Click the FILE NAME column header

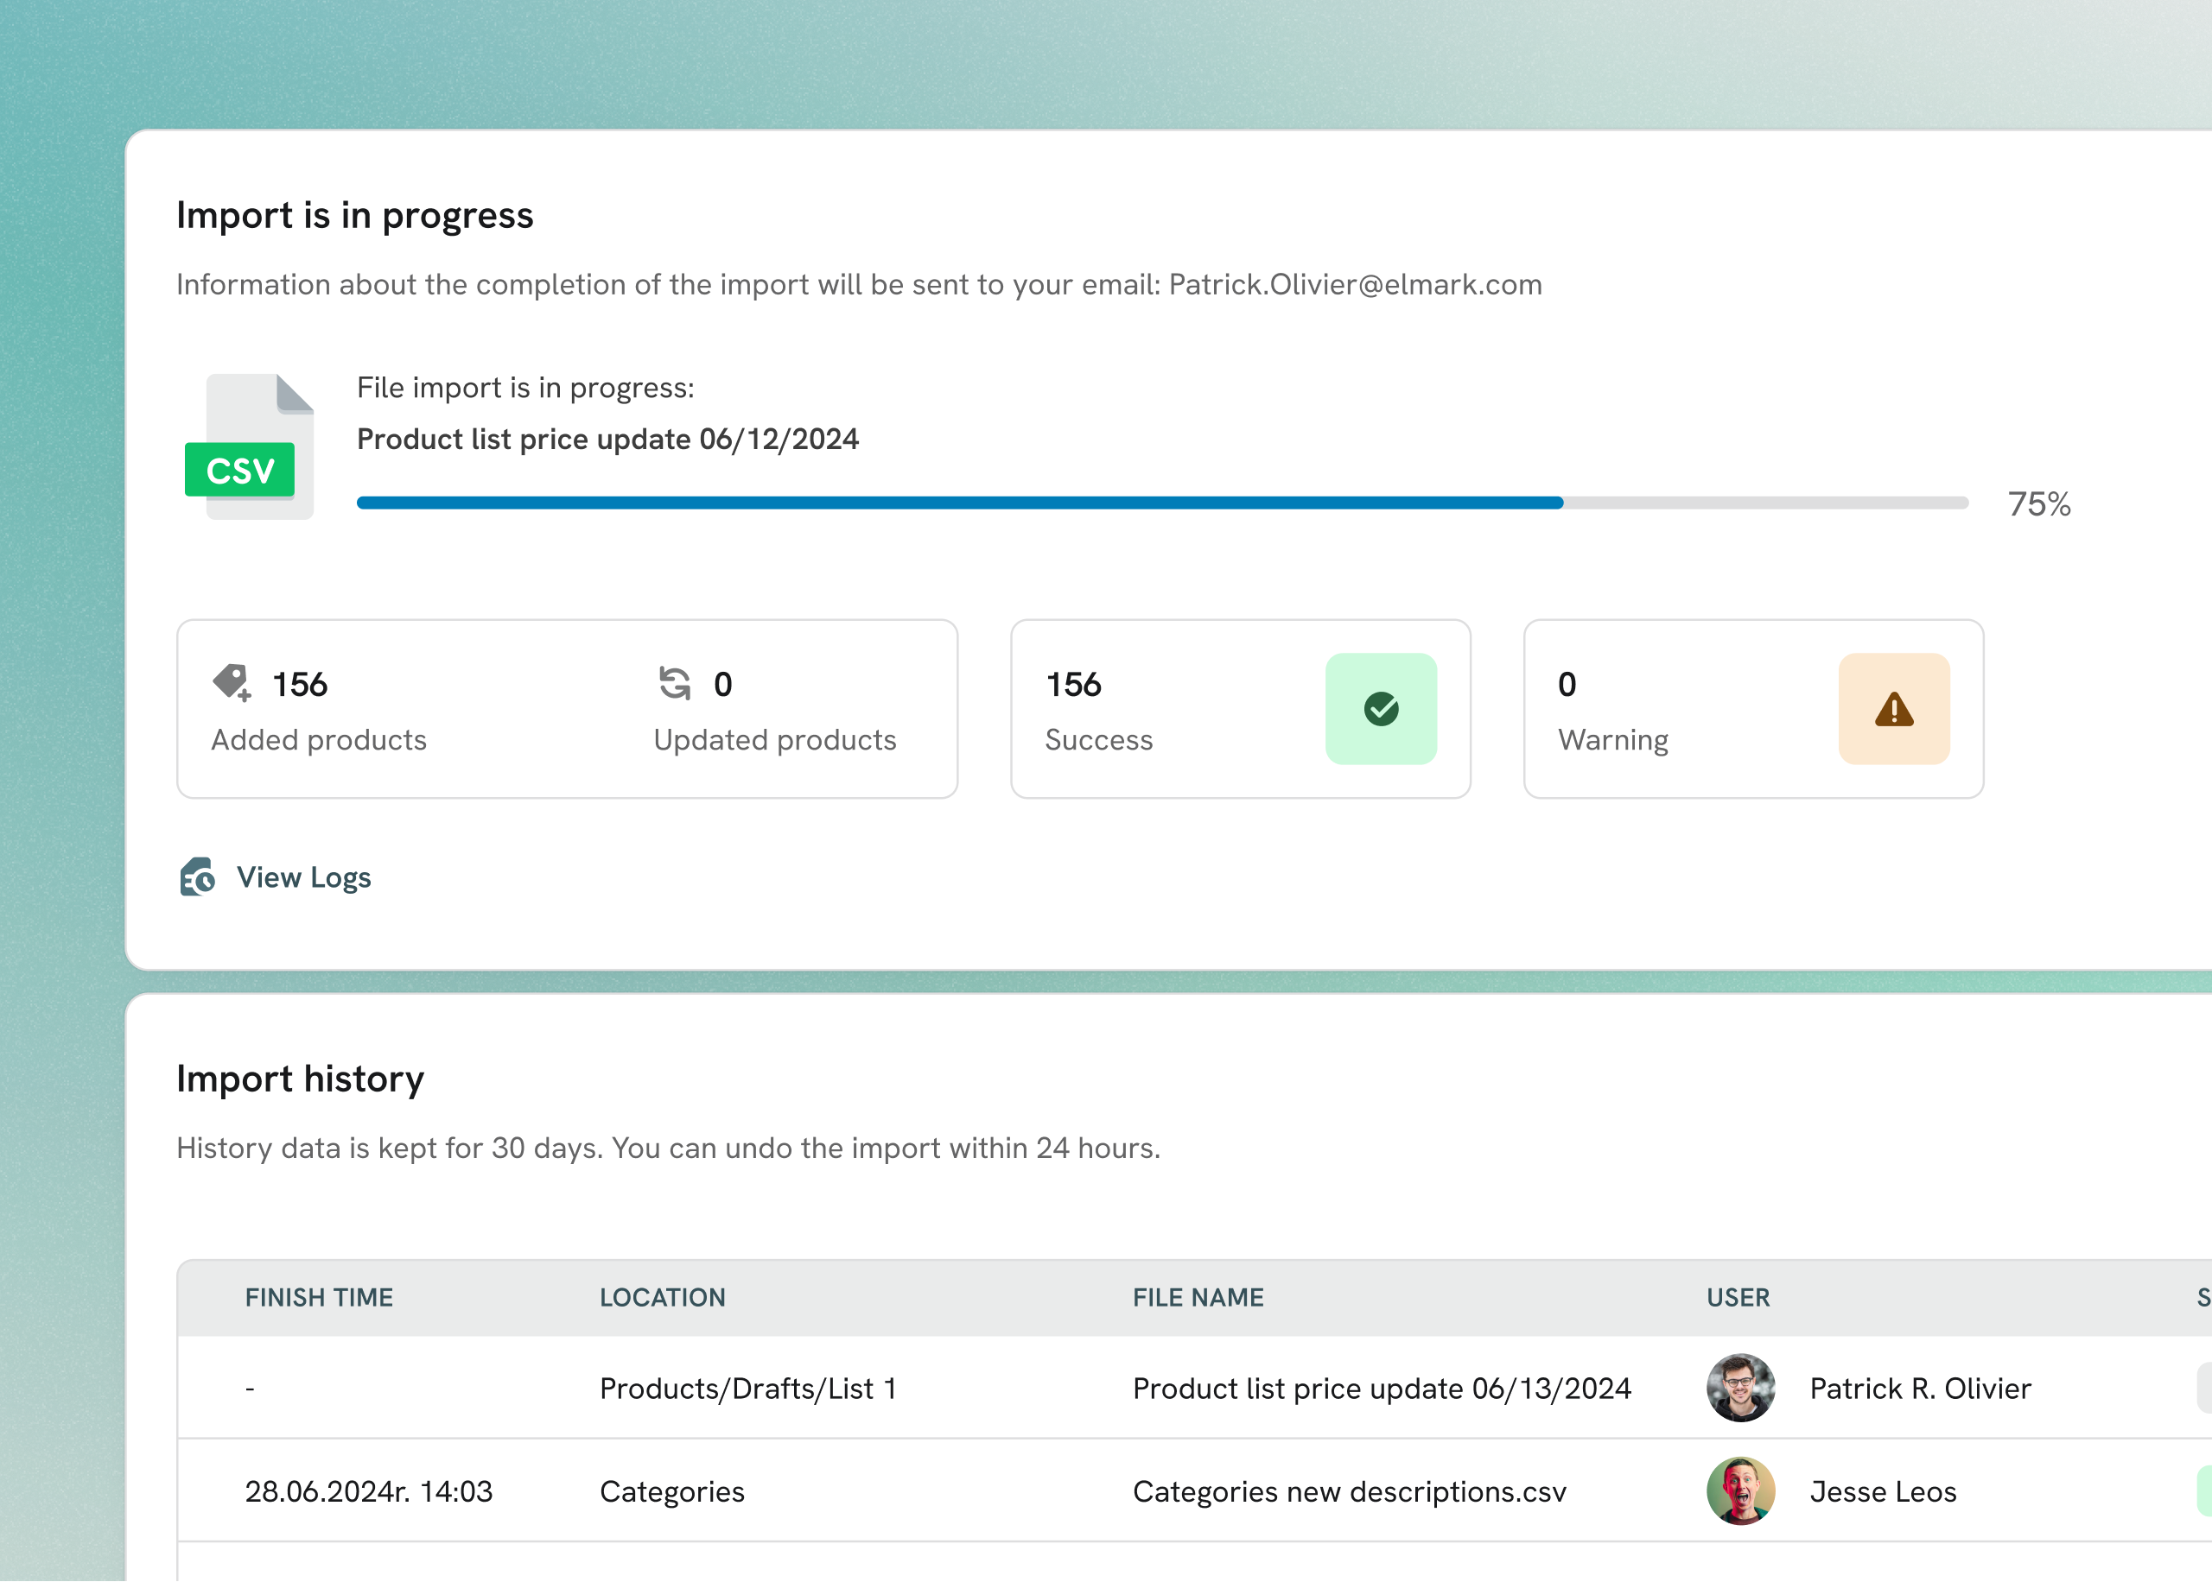pyautogui.click(x=1198, y=1296)
